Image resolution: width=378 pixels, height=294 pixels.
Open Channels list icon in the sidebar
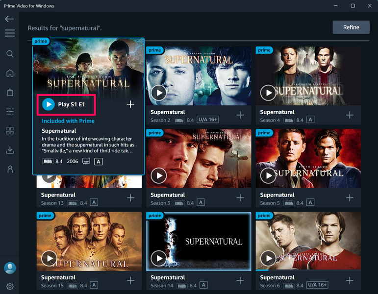coord(10,112)
